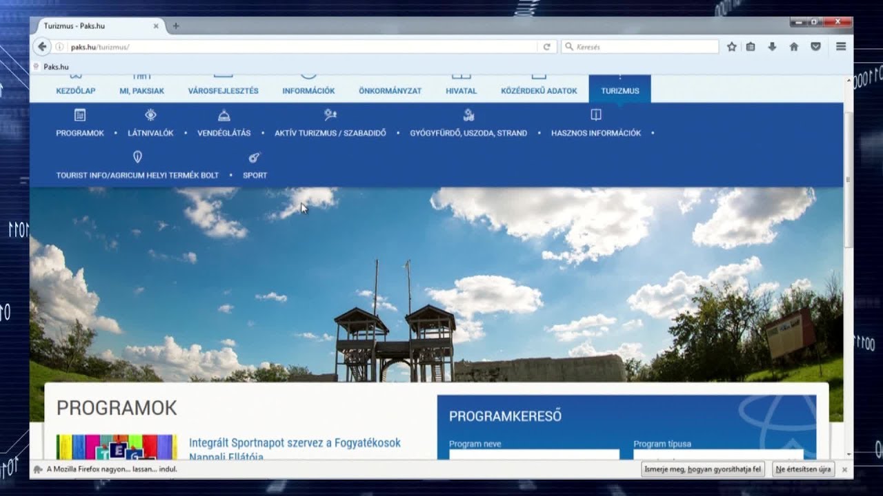Open the bookmarks list icon
Screen dimensions: 883x496
click(751, 47)
